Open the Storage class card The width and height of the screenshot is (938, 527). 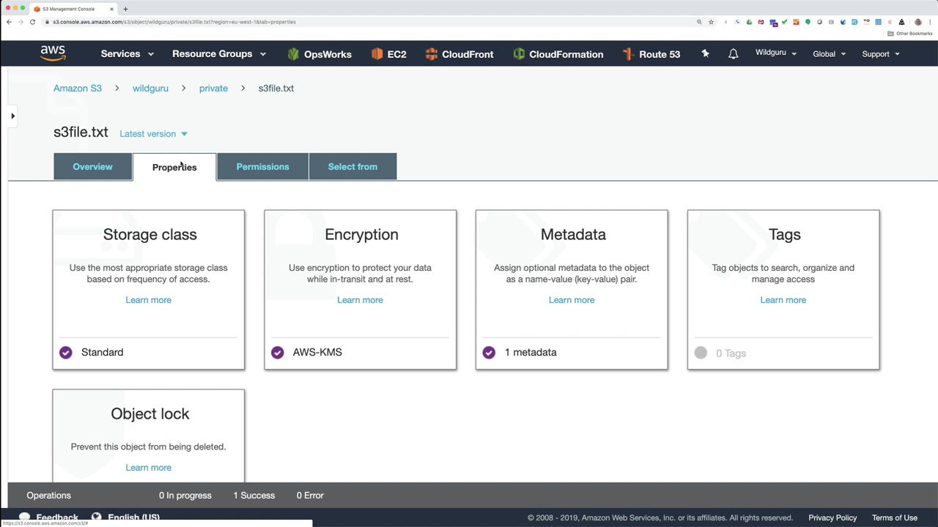(x=149, y=290)
